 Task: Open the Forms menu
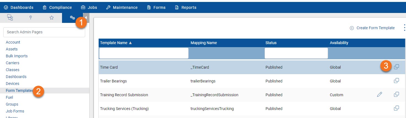pyautogui.click(x=156, y=7)
